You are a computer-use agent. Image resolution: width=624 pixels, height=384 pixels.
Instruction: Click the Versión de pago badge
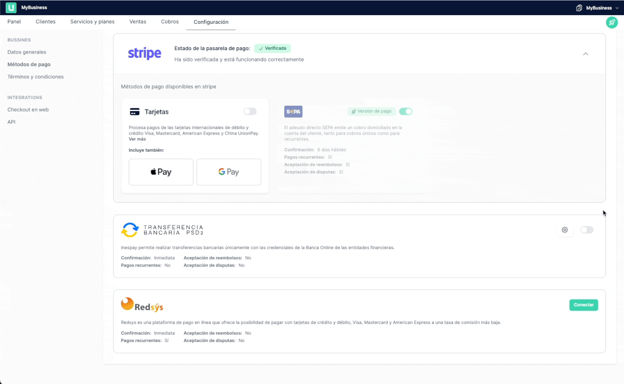(371, 111)
